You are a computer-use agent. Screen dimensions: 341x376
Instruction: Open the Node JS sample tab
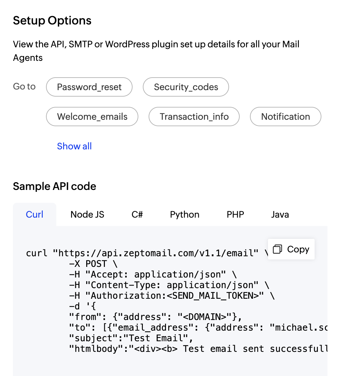(x=88, y=215)
